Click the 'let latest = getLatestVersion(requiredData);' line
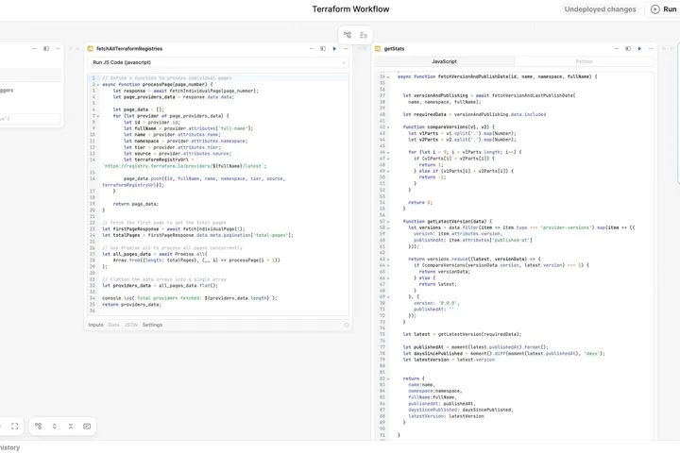Viewport: 680px width, 453px height. [462, 334]
